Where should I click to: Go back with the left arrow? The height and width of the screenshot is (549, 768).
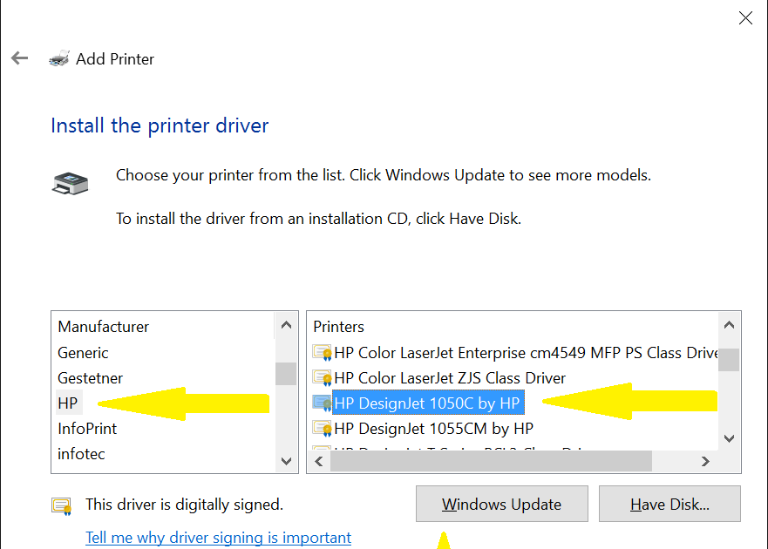point(19,58)
